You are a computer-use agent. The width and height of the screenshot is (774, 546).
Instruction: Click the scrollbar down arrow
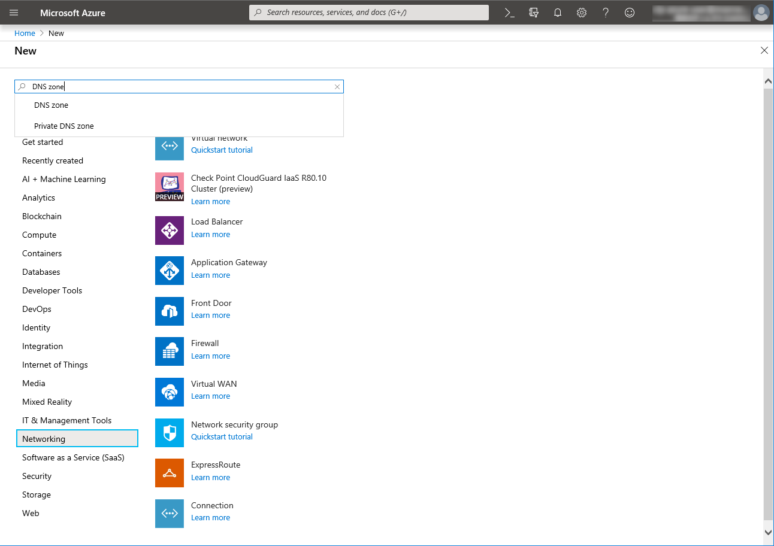tap(769, 532)
